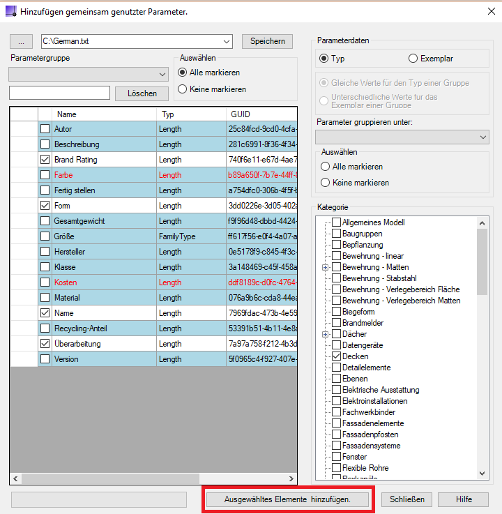Click Kategorie list scroll-up arrow
The width and height of the screenshot is (502, 514).
click(482, 223)
